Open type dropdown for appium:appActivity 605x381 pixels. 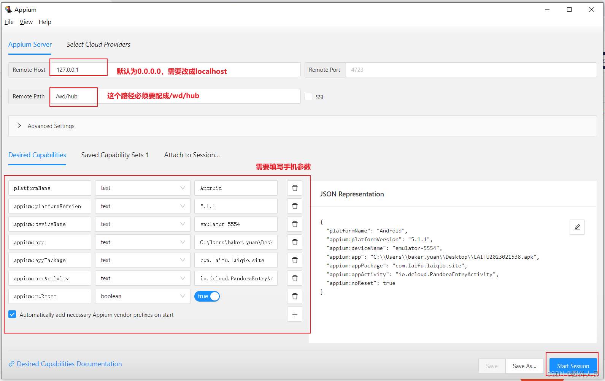click(x=143, y=278)
